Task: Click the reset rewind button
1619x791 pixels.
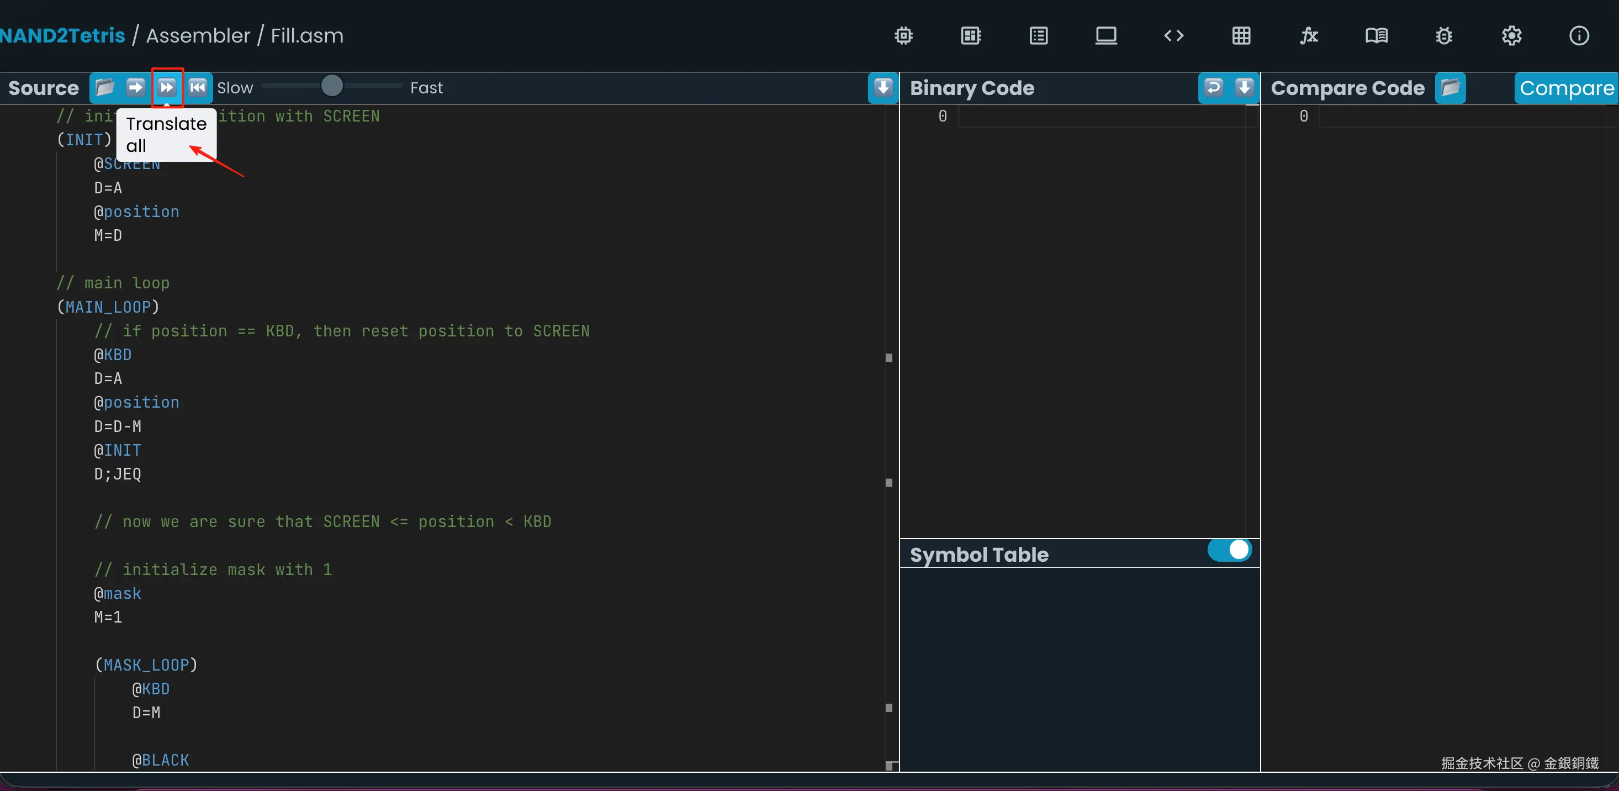Action: click(197, 87)
